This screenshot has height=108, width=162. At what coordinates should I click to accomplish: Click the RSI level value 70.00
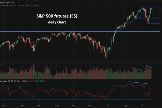point(36,81)
